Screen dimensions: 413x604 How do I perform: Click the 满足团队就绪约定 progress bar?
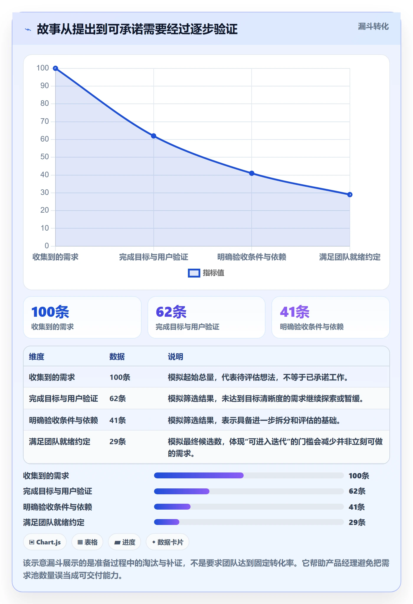(249, 522)
